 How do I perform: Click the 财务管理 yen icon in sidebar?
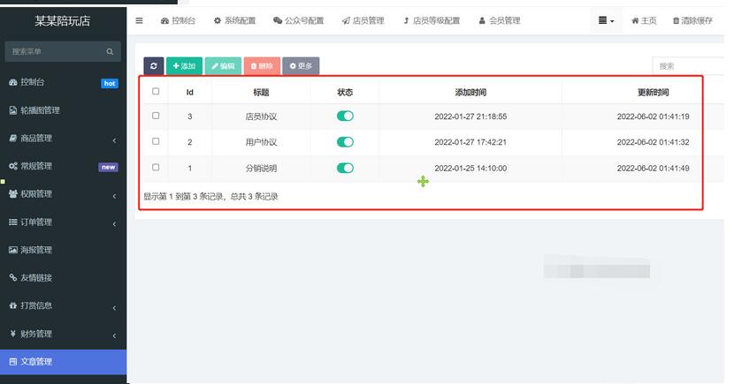(x=13, y=334)
